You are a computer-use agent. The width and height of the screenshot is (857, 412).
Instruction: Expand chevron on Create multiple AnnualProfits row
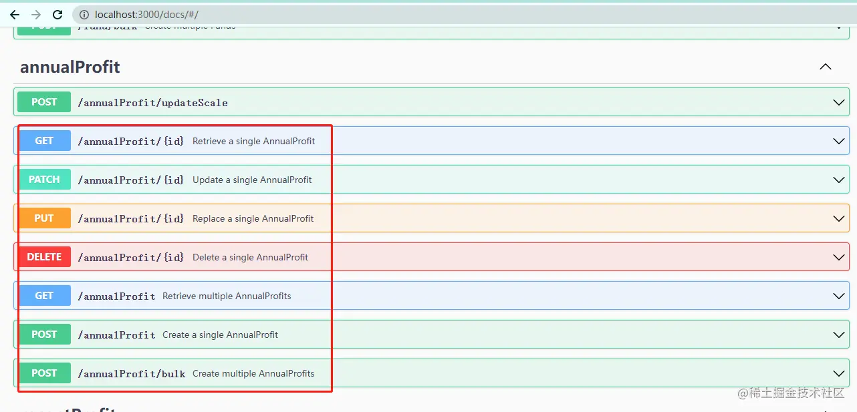(839, 374)
